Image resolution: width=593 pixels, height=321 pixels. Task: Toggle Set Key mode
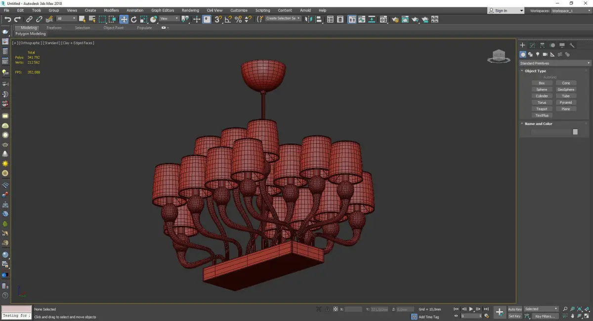coord(514,316)
